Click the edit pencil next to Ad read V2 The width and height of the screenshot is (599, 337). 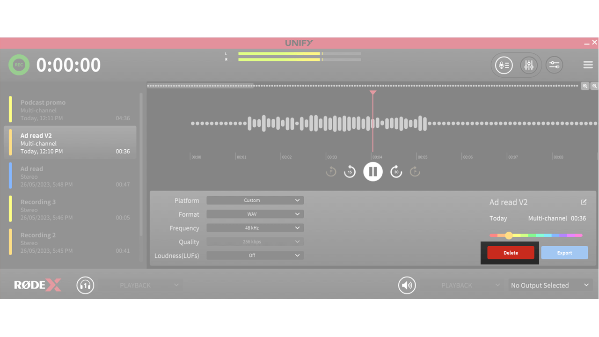coord(584,202)
